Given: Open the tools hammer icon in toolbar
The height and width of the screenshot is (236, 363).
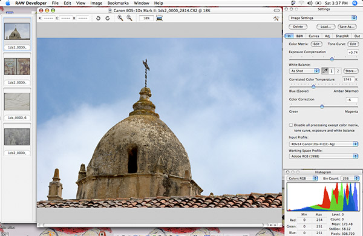Looking at the screenshot, I should (276, 18).
